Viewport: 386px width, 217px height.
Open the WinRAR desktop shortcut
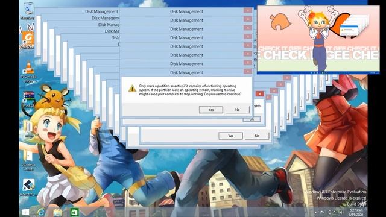(x=28, y=99)
